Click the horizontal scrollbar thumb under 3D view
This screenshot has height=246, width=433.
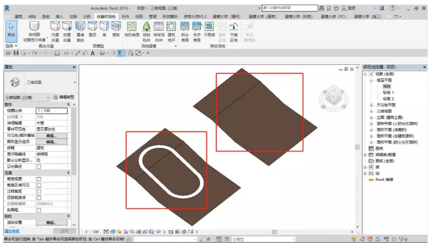pyautogui.click(x=274, y=232)
